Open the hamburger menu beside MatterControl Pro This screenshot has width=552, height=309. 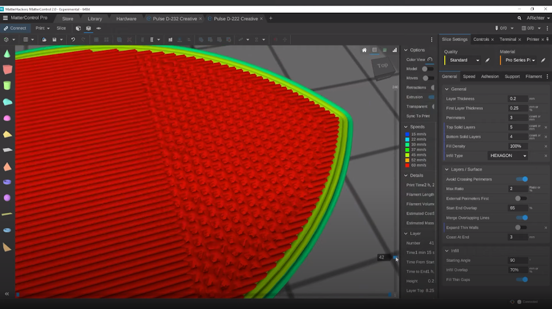coord(6,18)
